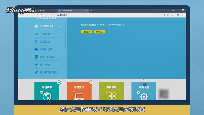Bookmark page with star icon

(168, 15)
